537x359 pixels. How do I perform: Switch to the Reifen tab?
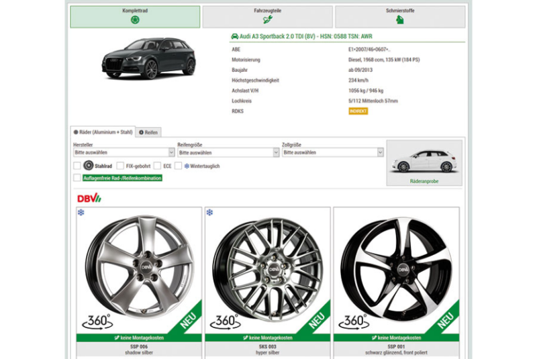pyautogui.click(x=148, y=132)
